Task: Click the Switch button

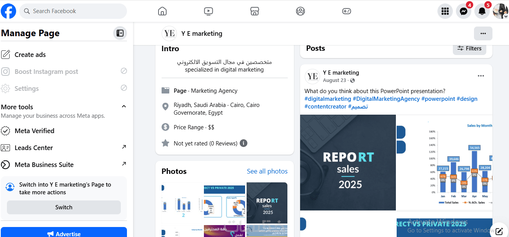Action: (x=64, y=207)
